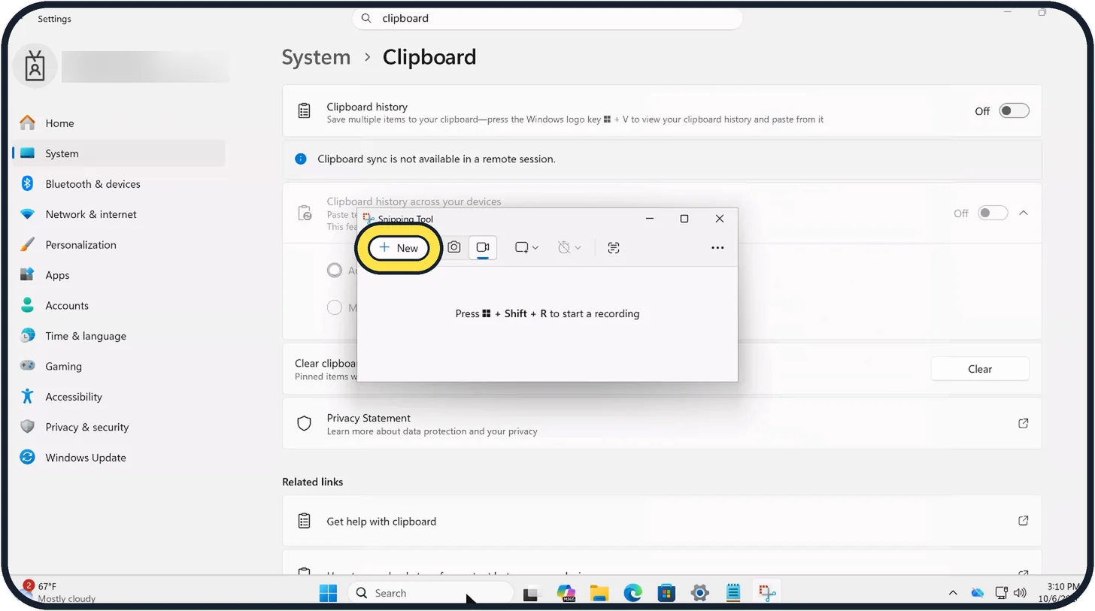This screenshot has width=1095, height=611.
Task: Toggle the Clipboard history switch
Action: click(x=1014, y=111)
